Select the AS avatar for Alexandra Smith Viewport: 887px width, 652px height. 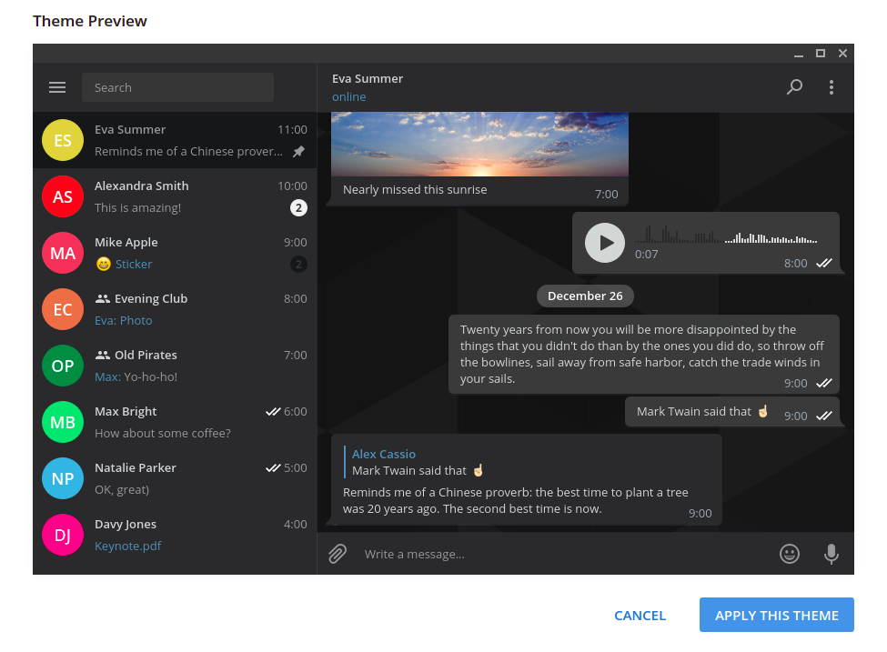click(x=63, y=196)
